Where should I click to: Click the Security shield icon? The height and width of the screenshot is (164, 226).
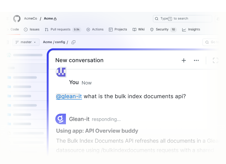click(x=152, y=30)
